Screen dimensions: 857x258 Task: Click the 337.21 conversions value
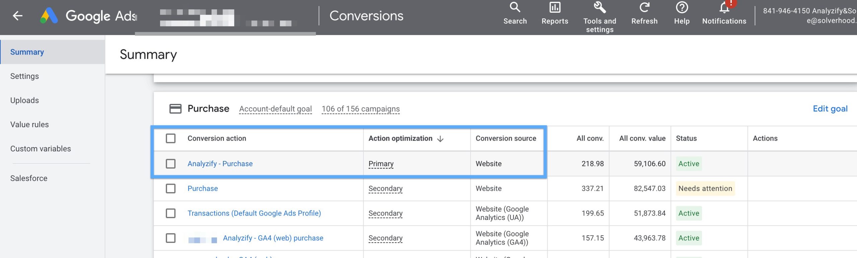[593, 188]
